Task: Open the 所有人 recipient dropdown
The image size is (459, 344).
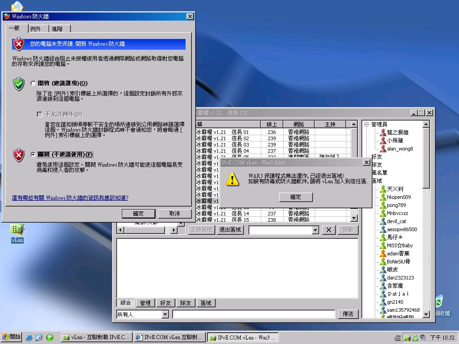Action: pos(165,314)
